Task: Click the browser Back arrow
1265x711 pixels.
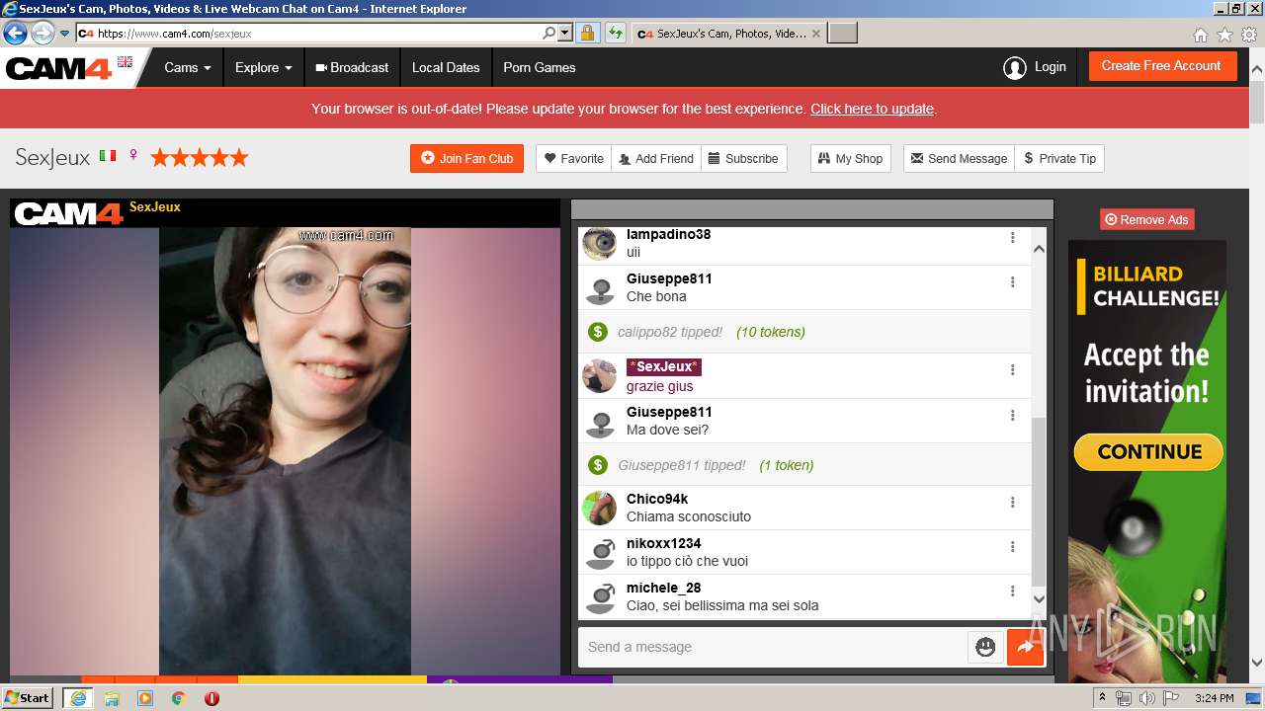Action: 16,33
